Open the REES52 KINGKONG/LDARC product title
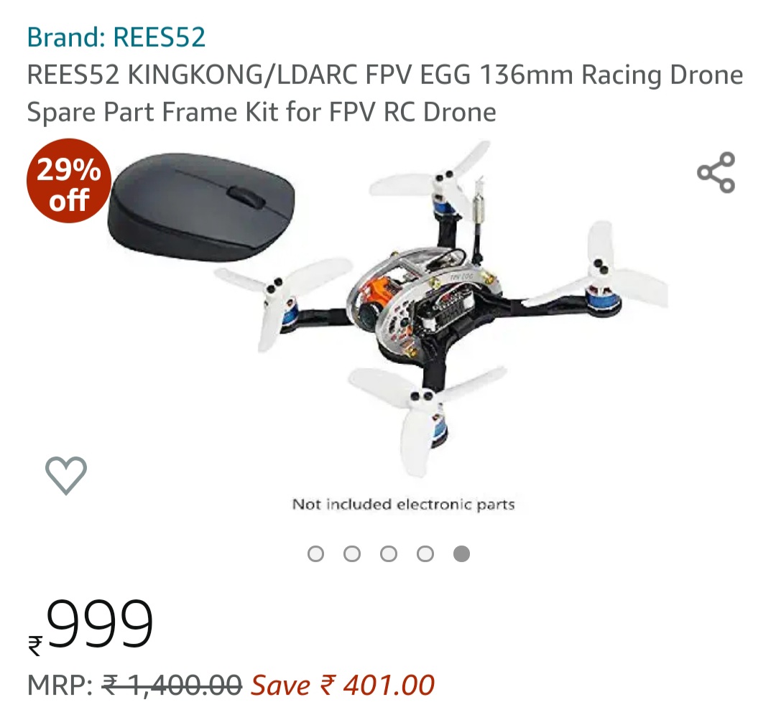This screenshot has width=776, height=702. tap(385, 93)
